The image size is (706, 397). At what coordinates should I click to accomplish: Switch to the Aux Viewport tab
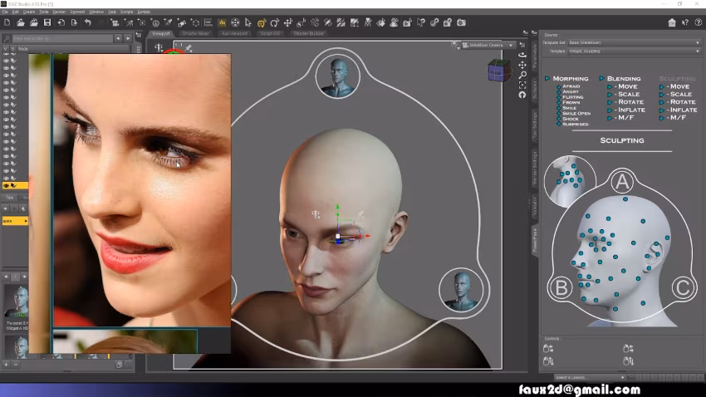pos(234,33)
